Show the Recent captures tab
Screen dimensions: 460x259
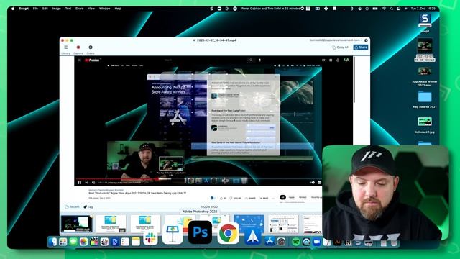click(x=72, y=206)
